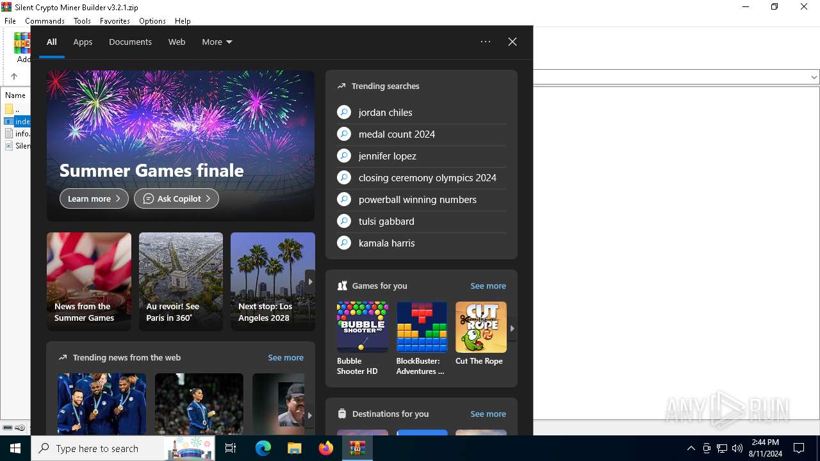Go up one folder in WinRAR

click(x=13, y=76)
